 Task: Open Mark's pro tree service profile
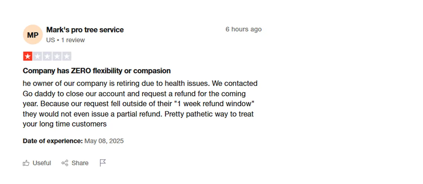coord(85,30)
